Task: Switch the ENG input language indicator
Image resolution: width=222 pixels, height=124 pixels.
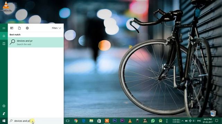Action: (199, 121)
